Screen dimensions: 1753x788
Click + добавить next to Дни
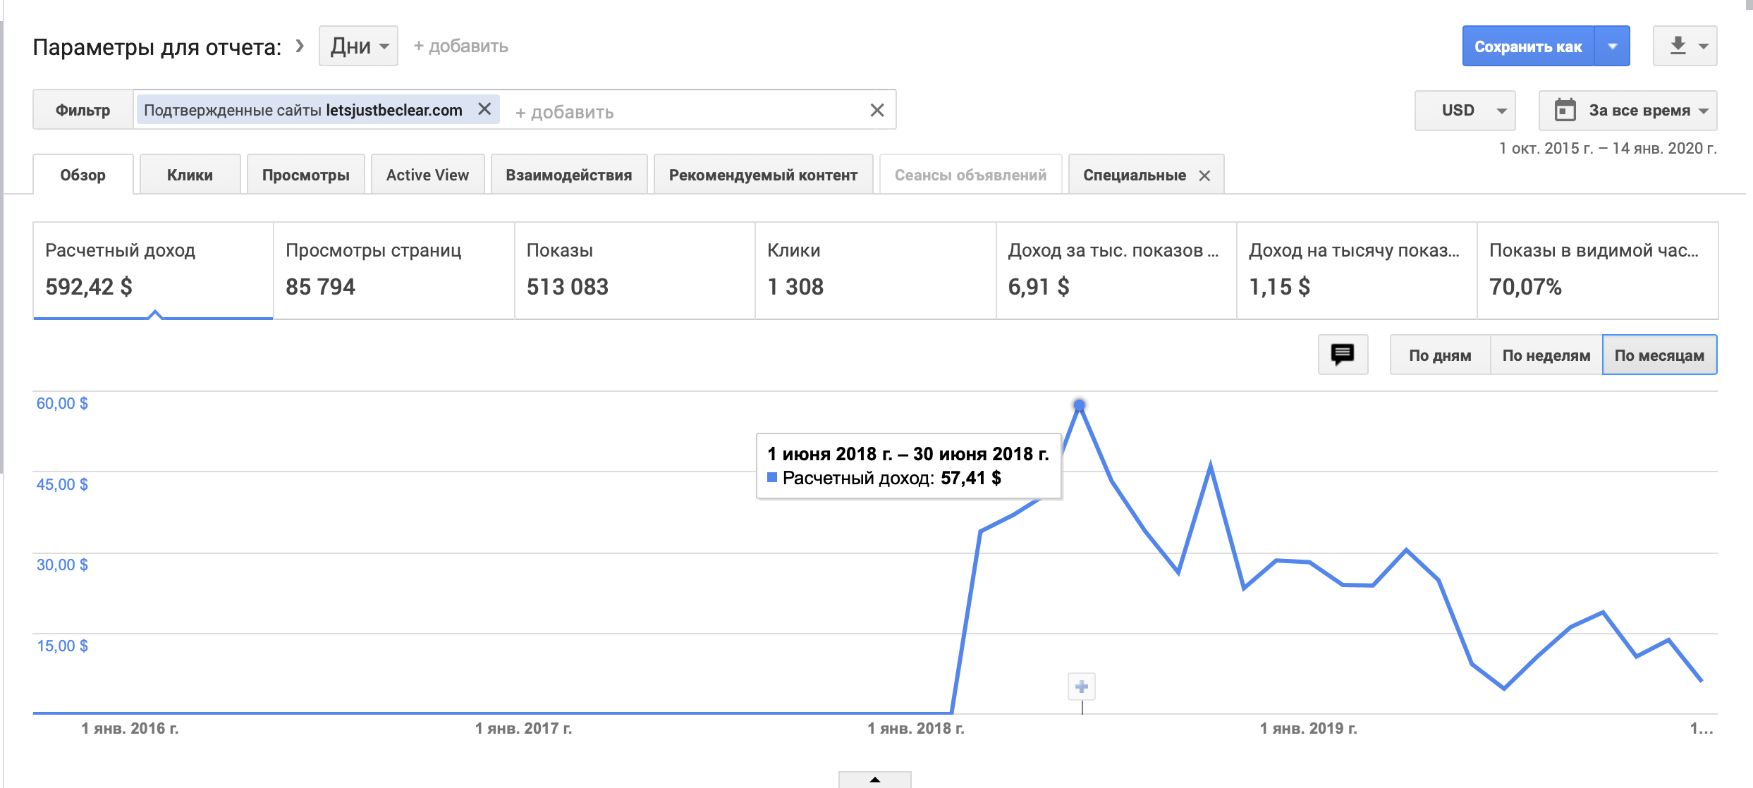pos(460,46)
